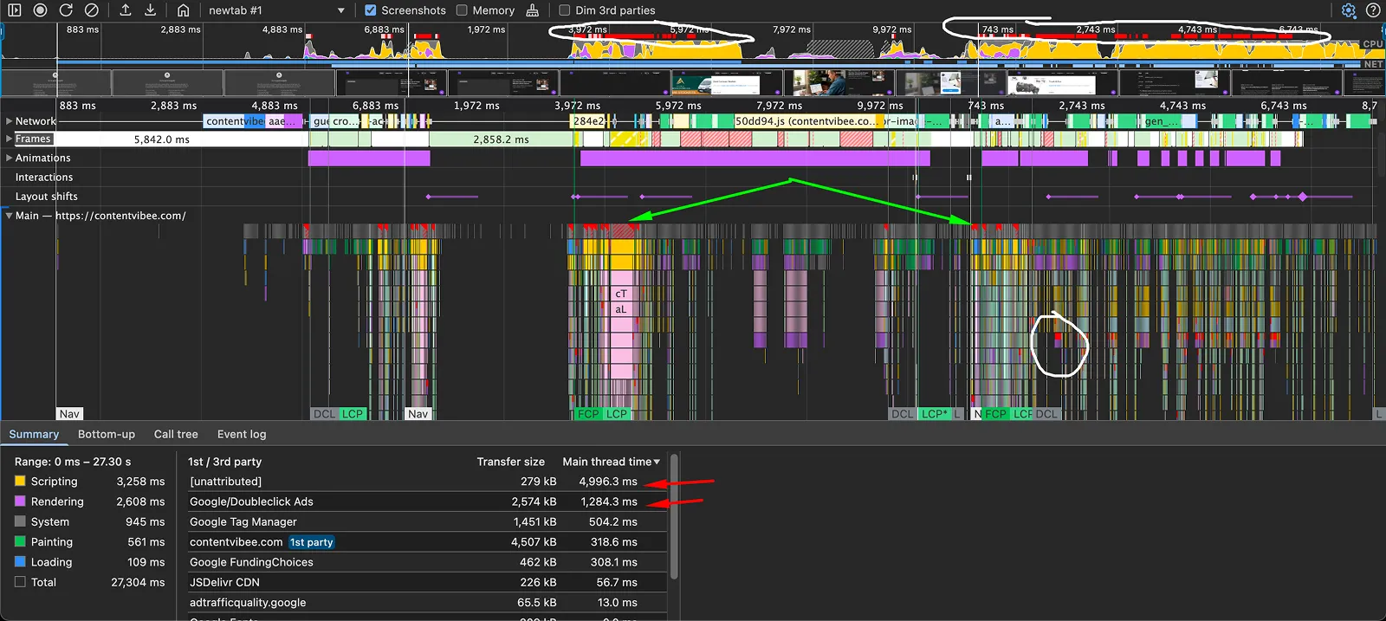This screenshot has height=621, width=1386.
Task: Expand the Network track
Action: (10, 121)
